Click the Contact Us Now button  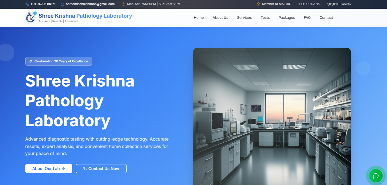[x=101, y=169]
